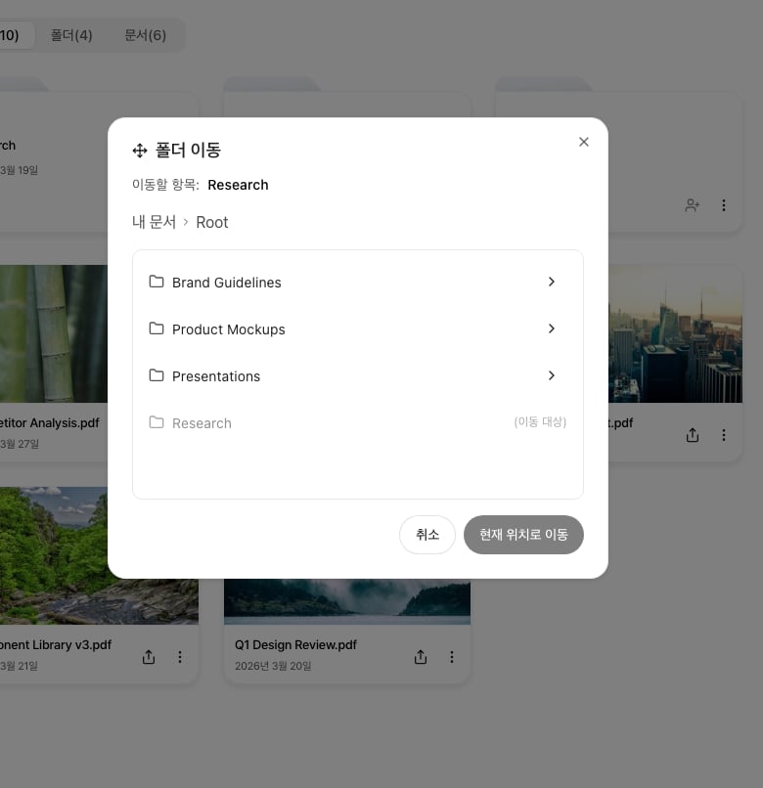The height and width of the screenshot is (788, 763).
Task: Go to 내 문서 in breadcrumb
Action: point(154,222)
